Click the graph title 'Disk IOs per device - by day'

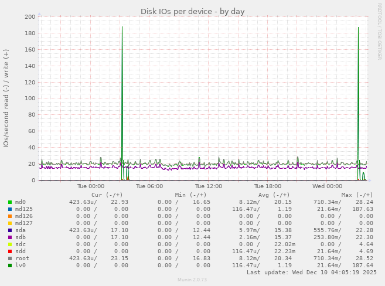[192, 12]
